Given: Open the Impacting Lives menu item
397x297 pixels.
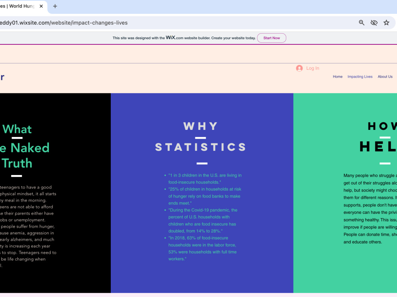Looking at the screenshot, I should pos(360,76).
